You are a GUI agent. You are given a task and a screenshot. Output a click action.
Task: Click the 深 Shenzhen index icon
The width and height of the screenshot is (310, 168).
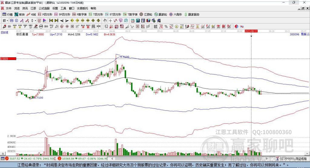coord(60,159)
